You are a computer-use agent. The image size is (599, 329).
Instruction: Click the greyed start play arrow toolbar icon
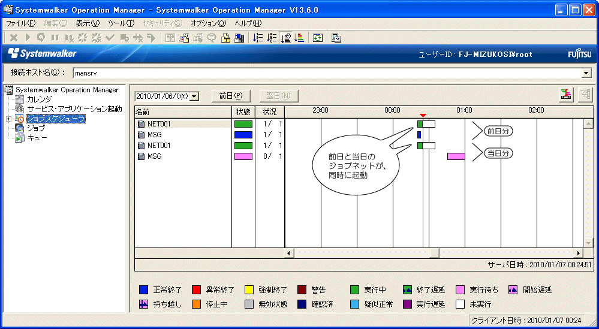(x=28, y=37)
